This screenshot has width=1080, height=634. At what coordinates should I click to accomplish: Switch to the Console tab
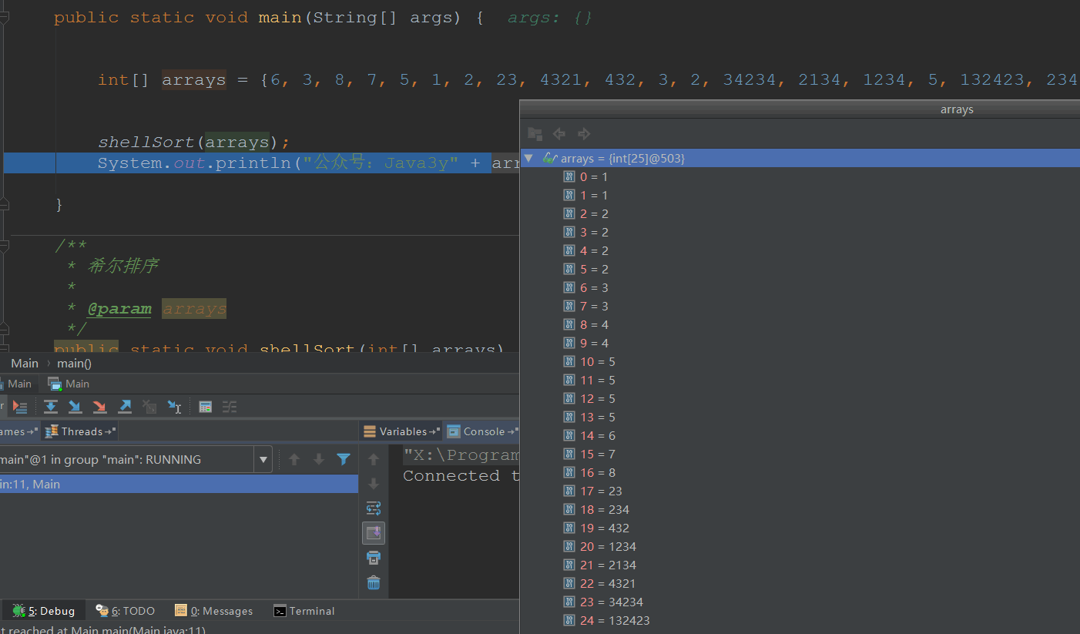[483, 431]
